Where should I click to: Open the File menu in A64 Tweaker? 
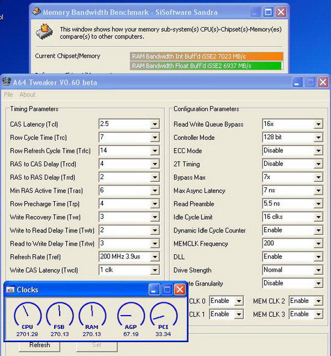click(x=8, y=95)
